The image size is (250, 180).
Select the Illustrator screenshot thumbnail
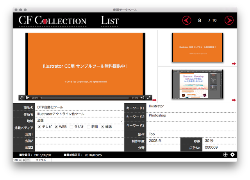pos(196,84)
